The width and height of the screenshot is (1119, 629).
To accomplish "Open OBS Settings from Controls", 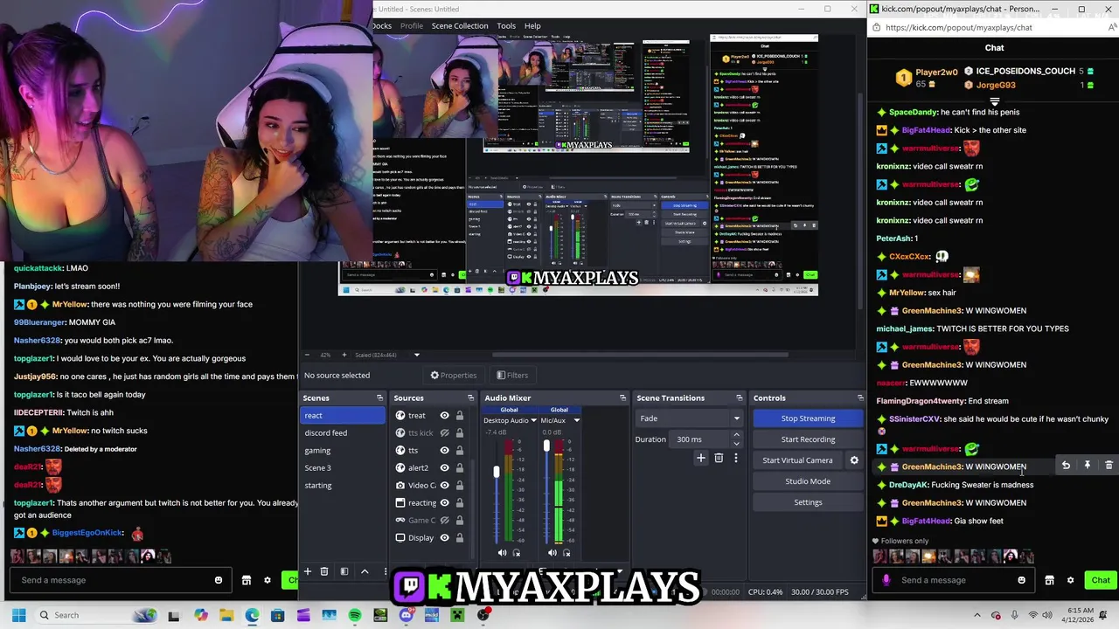I will pos(808,502).
